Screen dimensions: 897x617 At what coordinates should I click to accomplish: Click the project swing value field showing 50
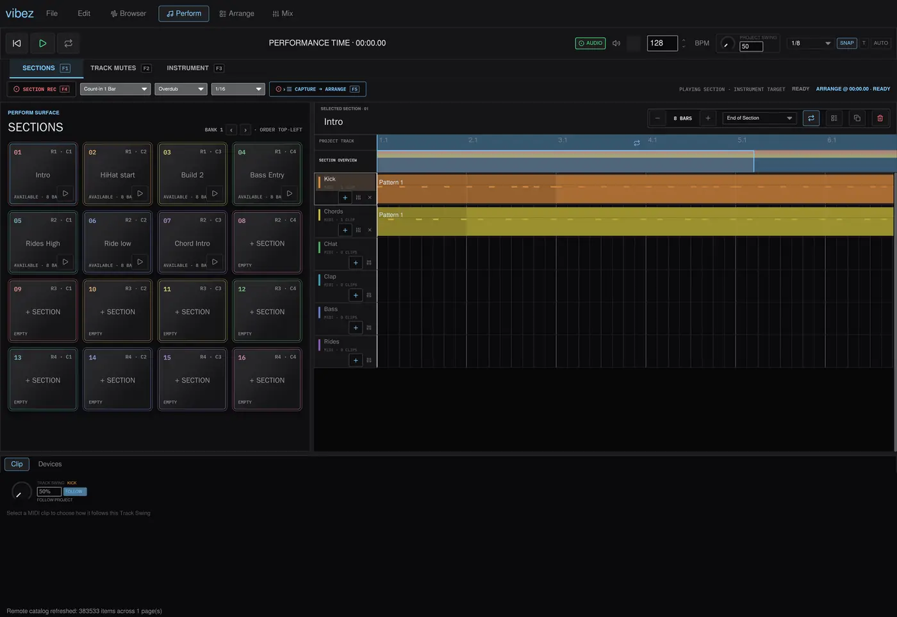pyautogui.click(x=751, y=46)
